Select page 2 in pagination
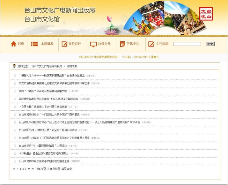Viewport: 228px width, 185px height. [23, 169]
